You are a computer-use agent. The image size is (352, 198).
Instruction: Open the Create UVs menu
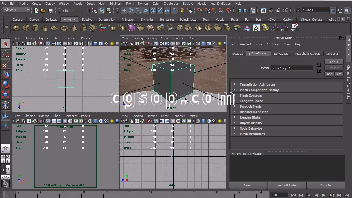171,4
